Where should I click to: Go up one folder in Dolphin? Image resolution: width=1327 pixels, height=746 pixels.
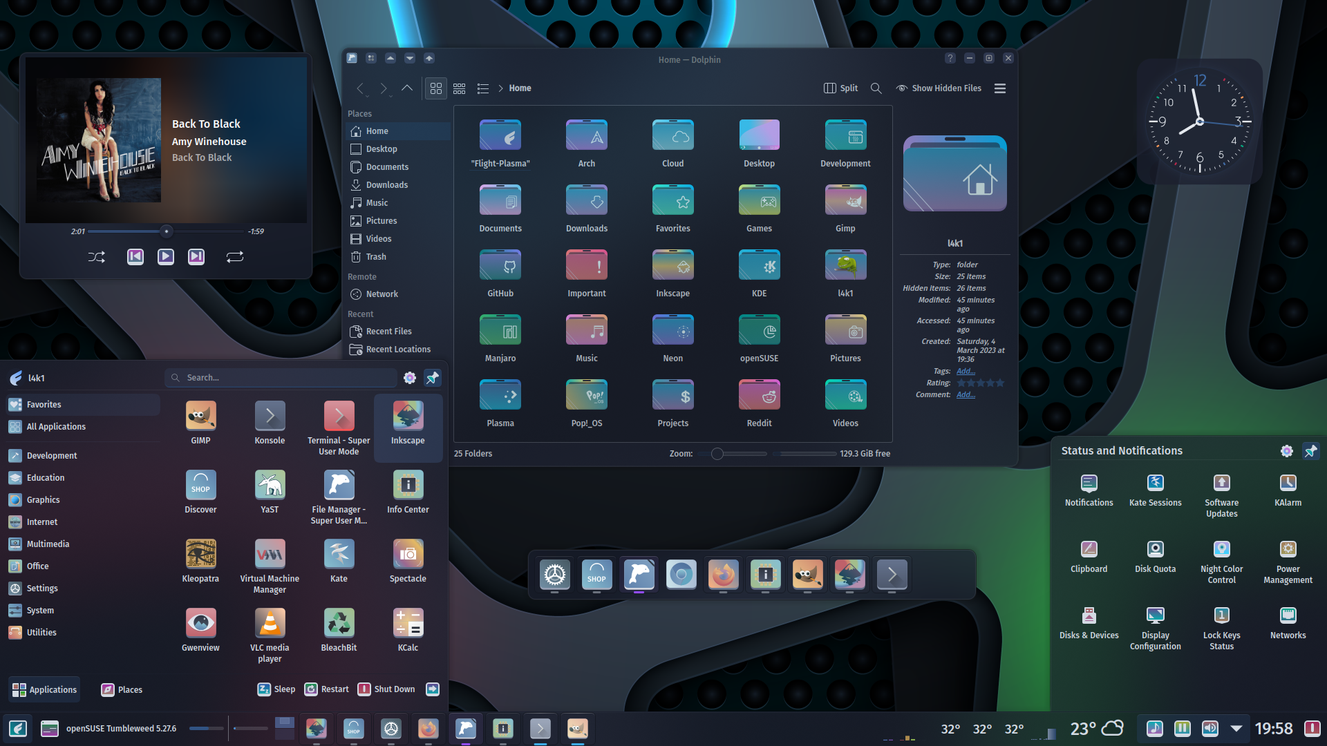pos(407,88)
